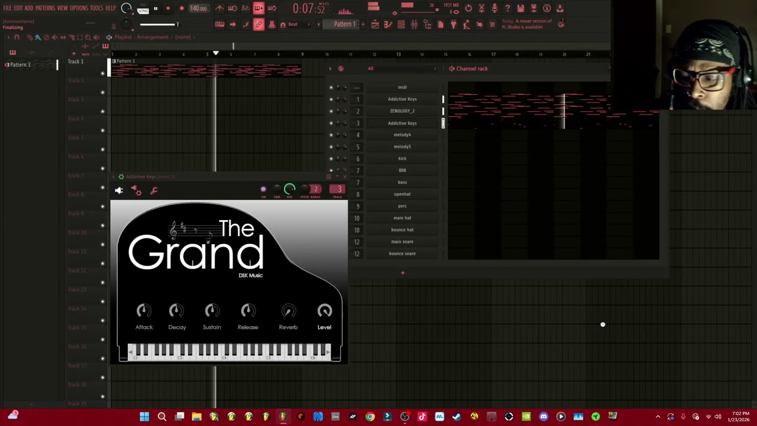The image size is (757, 426).
Task: Open the Piano roll view icon
Action: tap(388, 24)
